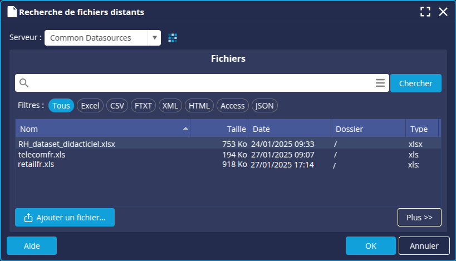This screenshot has width=456, height=261.
Task: Filter files by XML type
Action: pos(170,106)
